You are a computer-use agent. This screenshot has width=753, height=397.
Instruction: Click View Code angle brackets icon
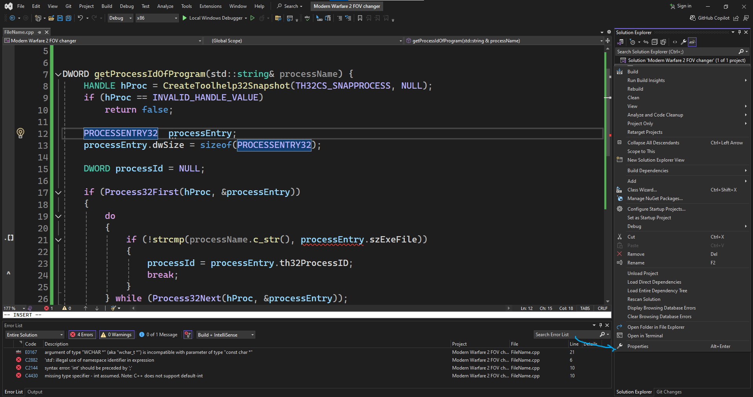675,42
